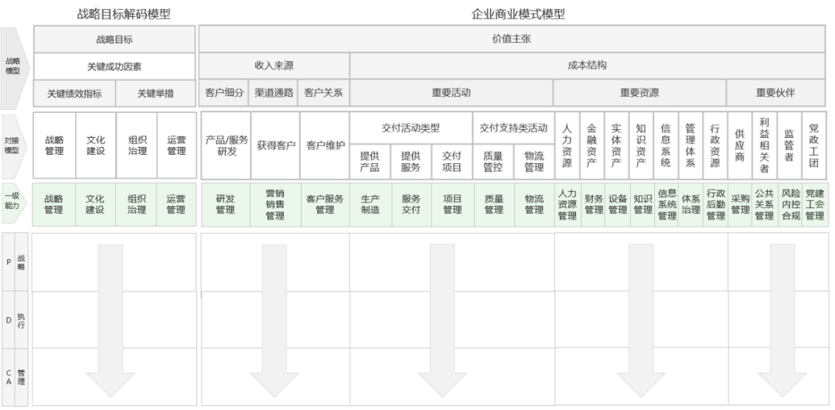Select the 战略目标 header cell
This screenshot has height=410, width=835.
114,38
